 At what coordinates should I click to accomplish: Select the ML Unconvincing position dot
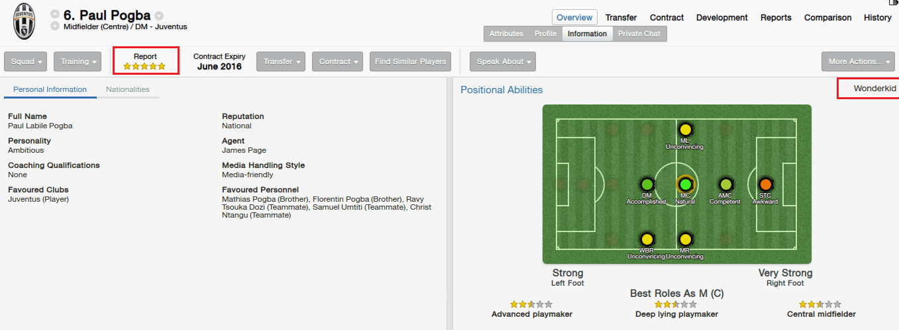click(685, 130)
